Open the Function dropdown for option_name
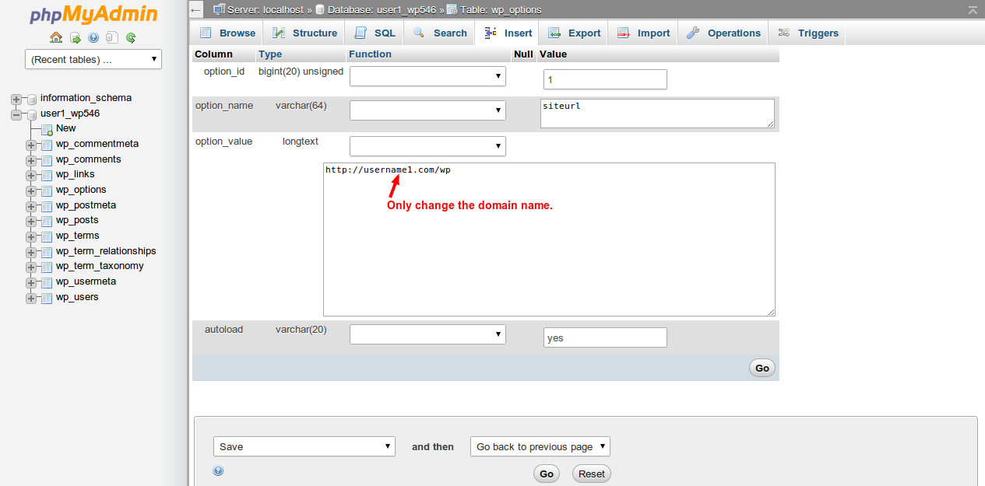This screenshot has width=985, height=486. pyautogui.click(x=427, y=111)
